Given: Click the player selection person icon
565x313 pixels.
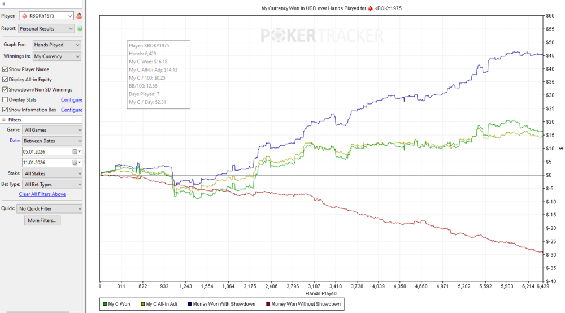Looking at the screenshot, I should (x=79, y=16).
